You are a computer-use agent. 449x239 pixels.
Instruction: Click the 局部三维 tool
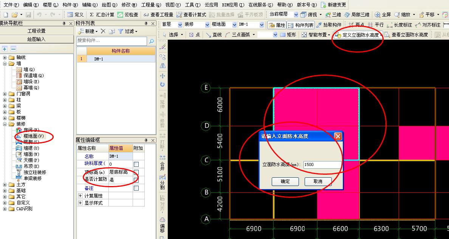[x=356, y=15]
